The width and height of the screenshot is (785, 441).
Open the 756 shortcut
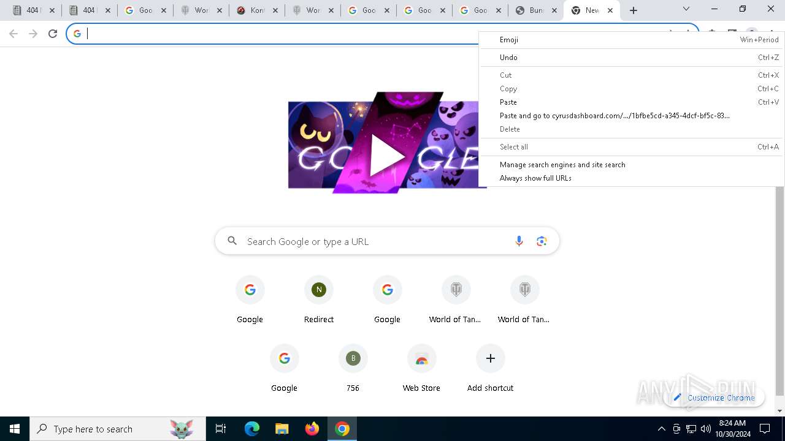(x=353, y=368)
